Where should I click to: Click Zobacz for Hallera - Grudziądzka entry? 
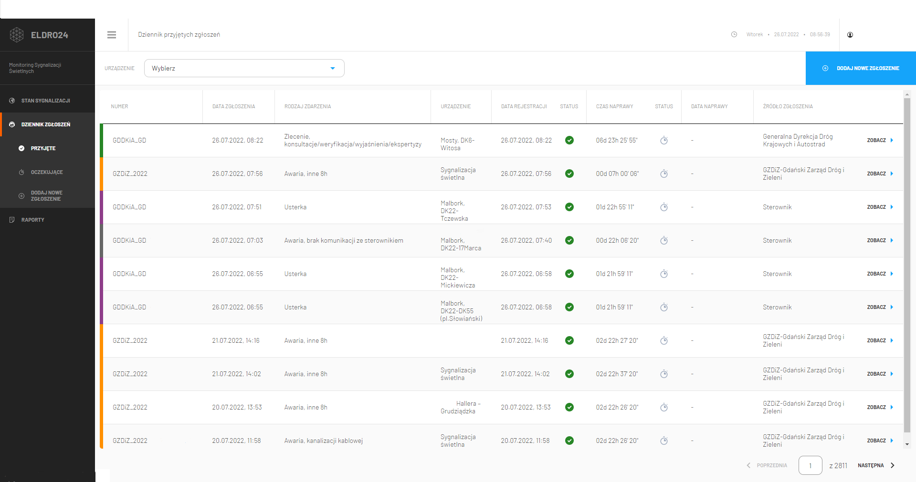(x=880, y=407)
